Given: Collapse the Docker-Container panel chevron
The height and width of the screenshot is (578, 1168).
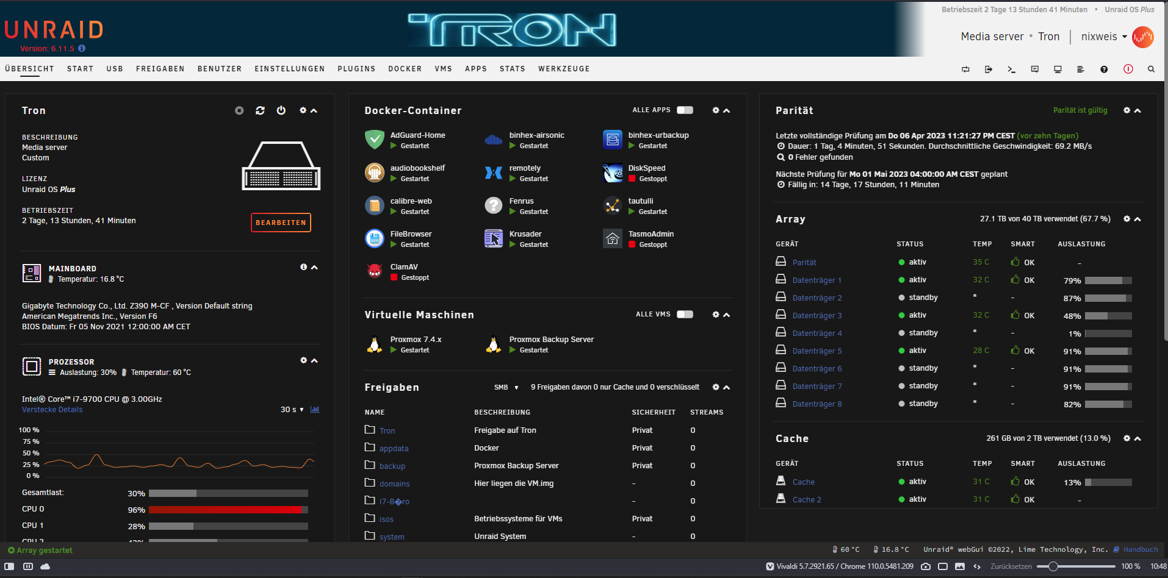Looking at the screenshot, I should click(x=726, y=110).
